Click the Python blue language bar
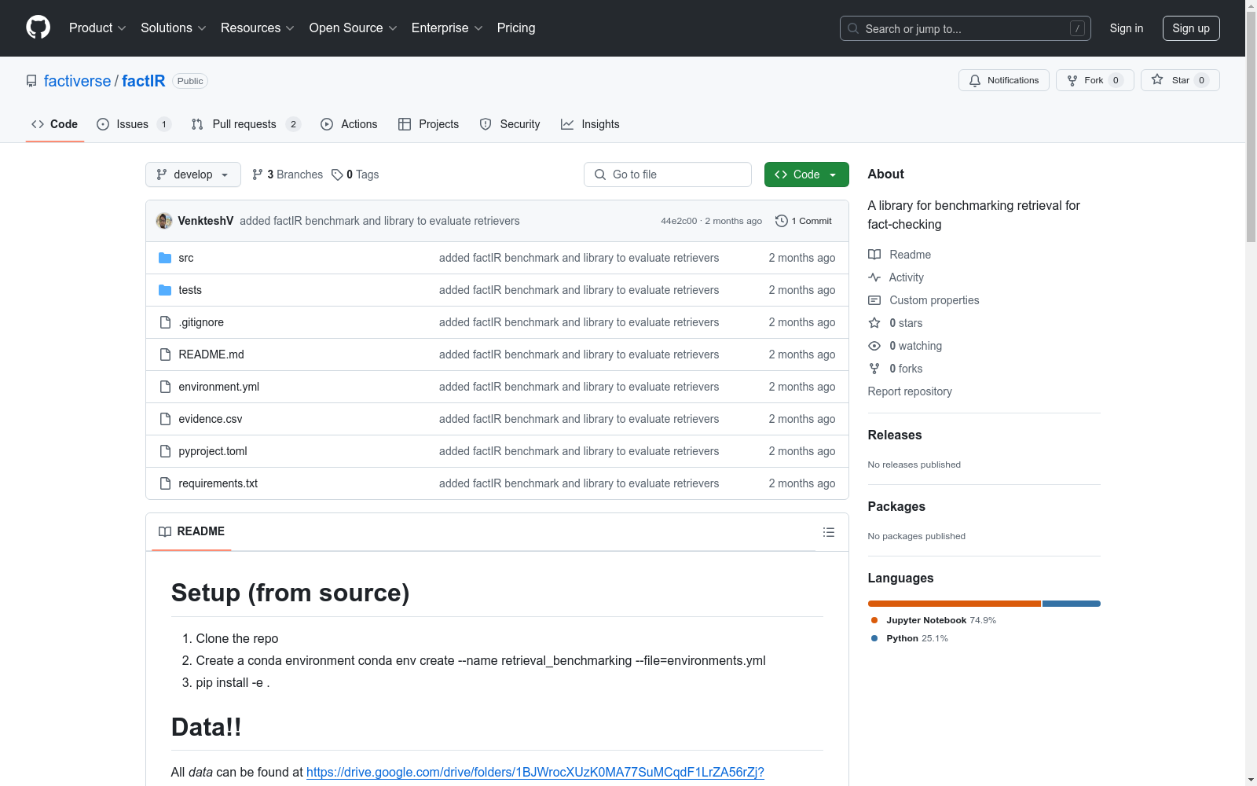 [x=1072, y=604]
